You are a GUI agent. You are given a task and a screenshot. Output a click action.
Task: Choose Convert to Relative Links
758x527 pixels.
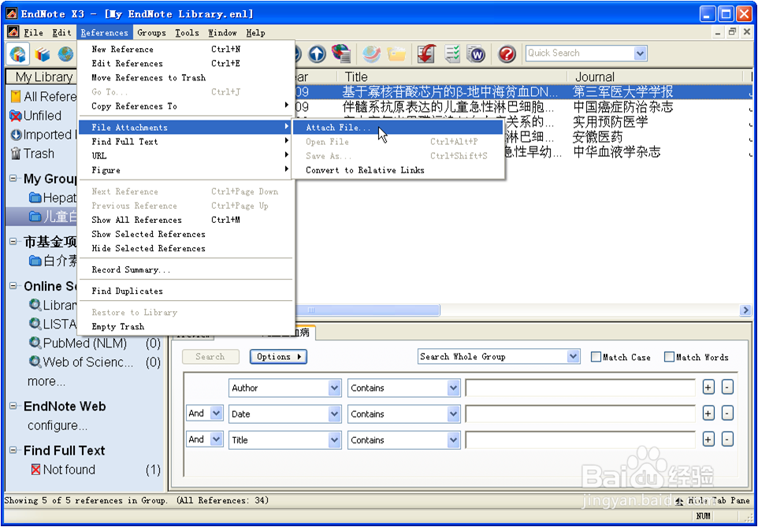399,170
